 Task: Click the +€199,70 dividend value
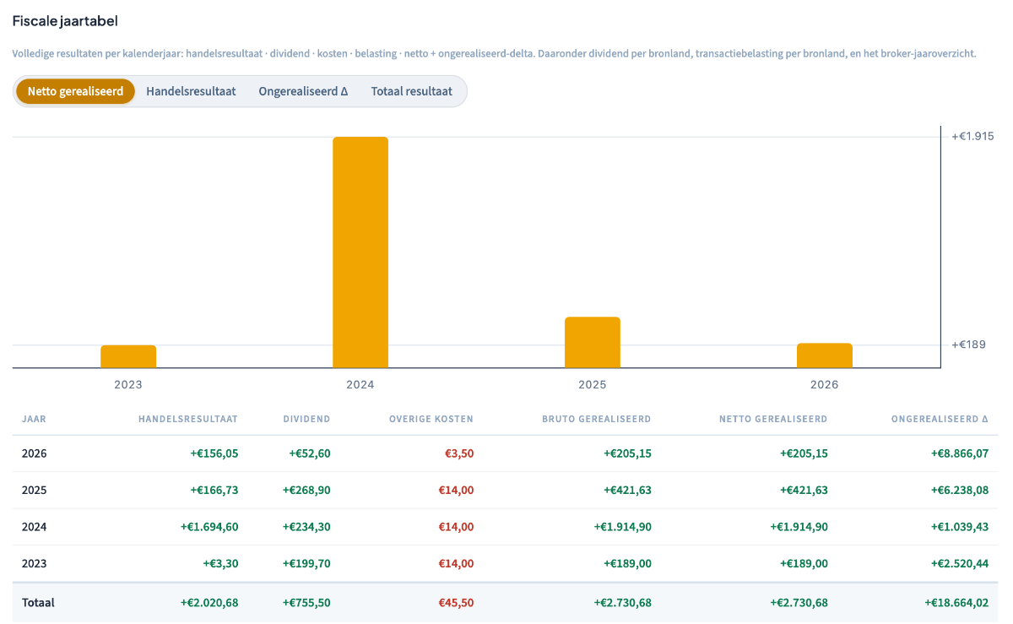306,563
